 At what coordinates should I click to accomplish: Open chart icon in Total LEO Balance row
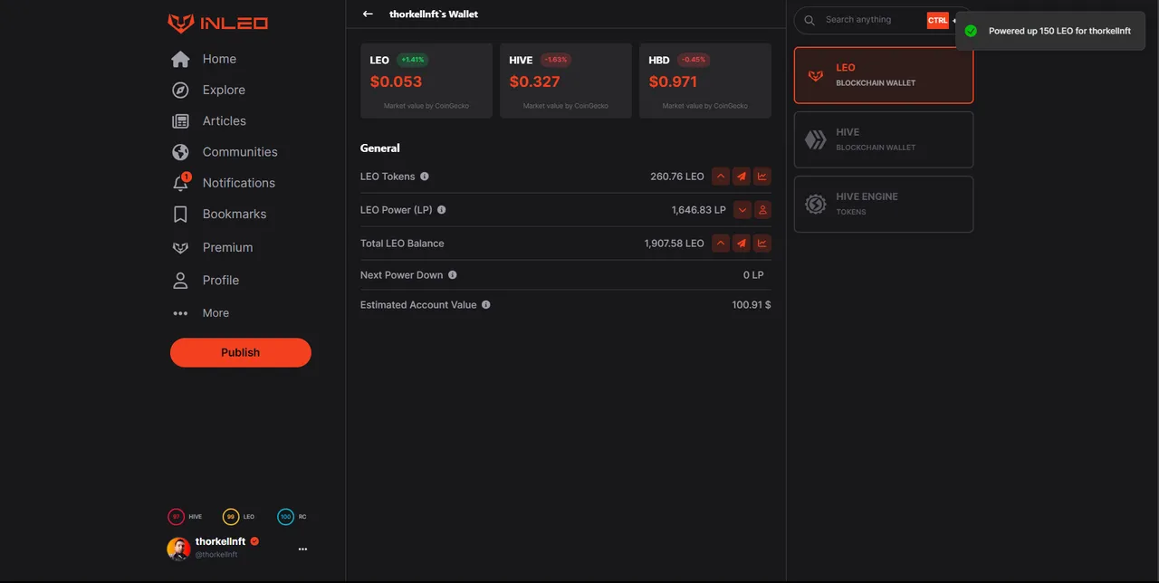pyautogui.click(x=762, y=243)
